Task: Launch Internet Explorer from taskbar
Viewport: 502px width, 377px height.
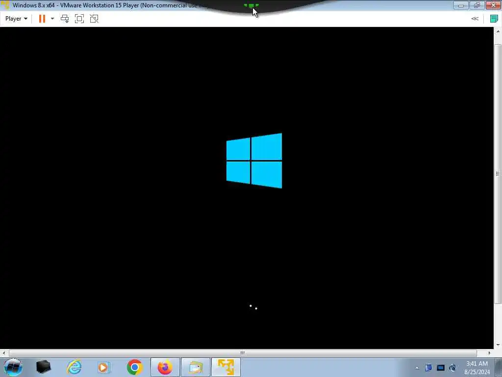Action: tap(74, 367)
